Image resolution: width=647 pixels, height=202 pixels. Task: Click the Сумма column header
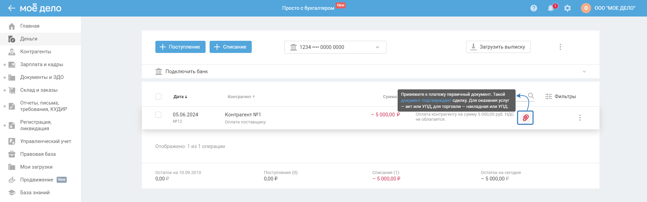[x=390, y=97]
